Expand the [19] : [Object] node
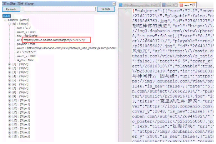216x144 pixels. pos(10,137)
